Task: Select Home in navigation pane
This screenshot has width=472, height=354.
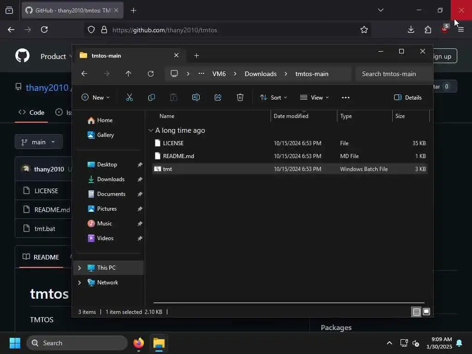Action: (105, 120)
